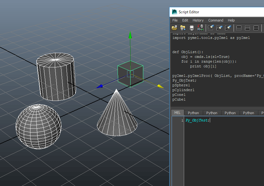Image resolution: width=264 pixels, height=186 pixels.
Task: Click the Save Script to Shelf icon
Action: point(200,28)
